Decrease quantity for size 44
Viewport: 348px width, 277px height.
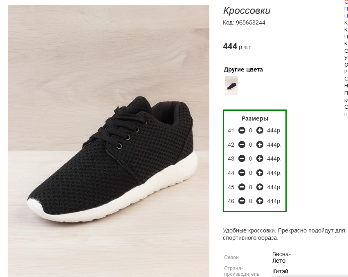pyautogui.click(x=242, y=173)
